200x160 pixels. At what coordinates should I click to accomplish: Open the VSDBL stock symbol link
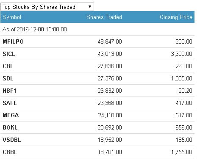click(12, 140)
